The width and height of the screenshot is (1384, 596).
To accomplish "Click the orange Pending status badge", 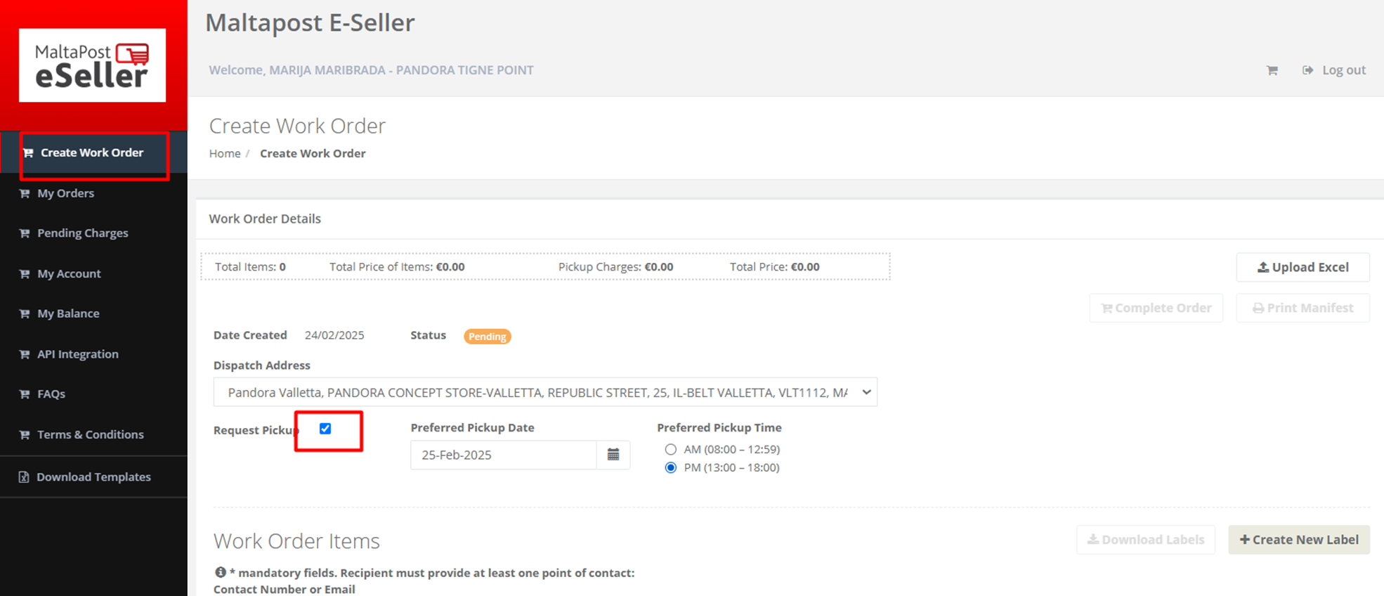I will click(488, 336).
